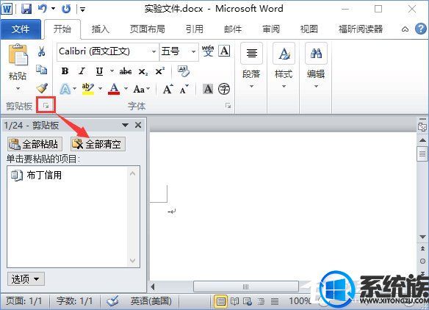429x310 pixels.
Task: Switch to the 审阅 tab
Action: (271, 29)
